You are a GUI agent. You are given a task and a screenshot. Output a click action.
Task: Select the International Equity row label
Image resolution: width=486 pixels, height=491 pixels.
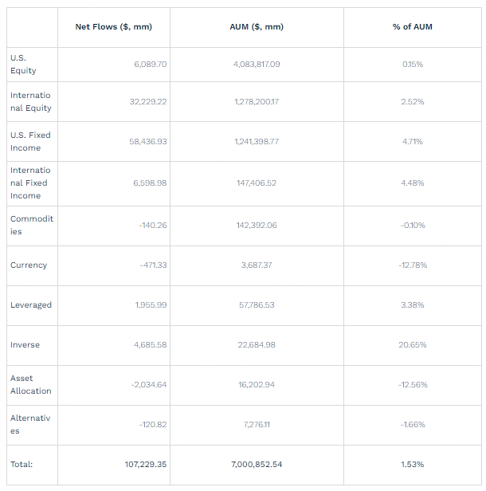[30, 101]
